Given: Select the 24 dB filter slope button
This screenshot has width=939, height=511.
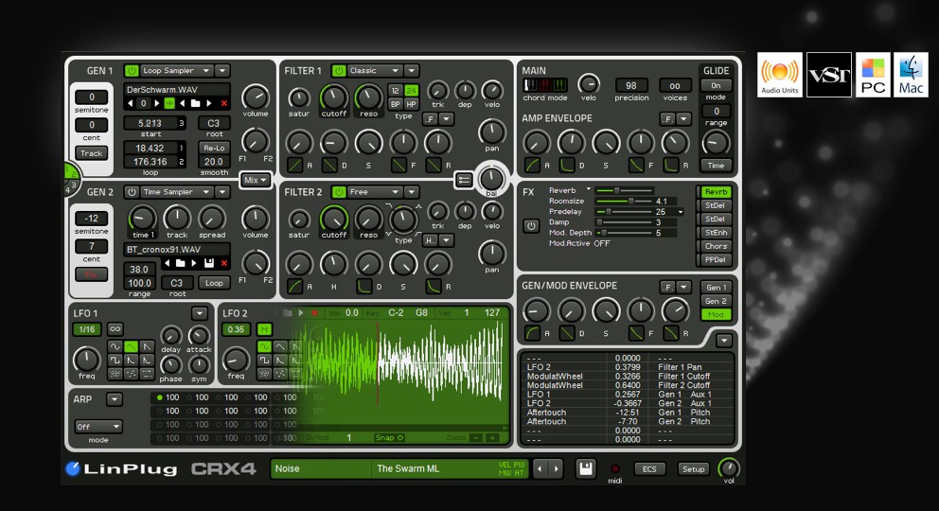Looking at the screenshot, I should (x=411, y=91).
